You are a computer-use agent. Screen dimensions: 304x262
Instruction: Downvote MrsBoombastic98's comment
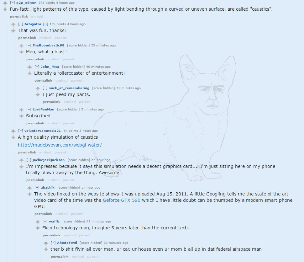pyautogui.click(x=22, y=52)
